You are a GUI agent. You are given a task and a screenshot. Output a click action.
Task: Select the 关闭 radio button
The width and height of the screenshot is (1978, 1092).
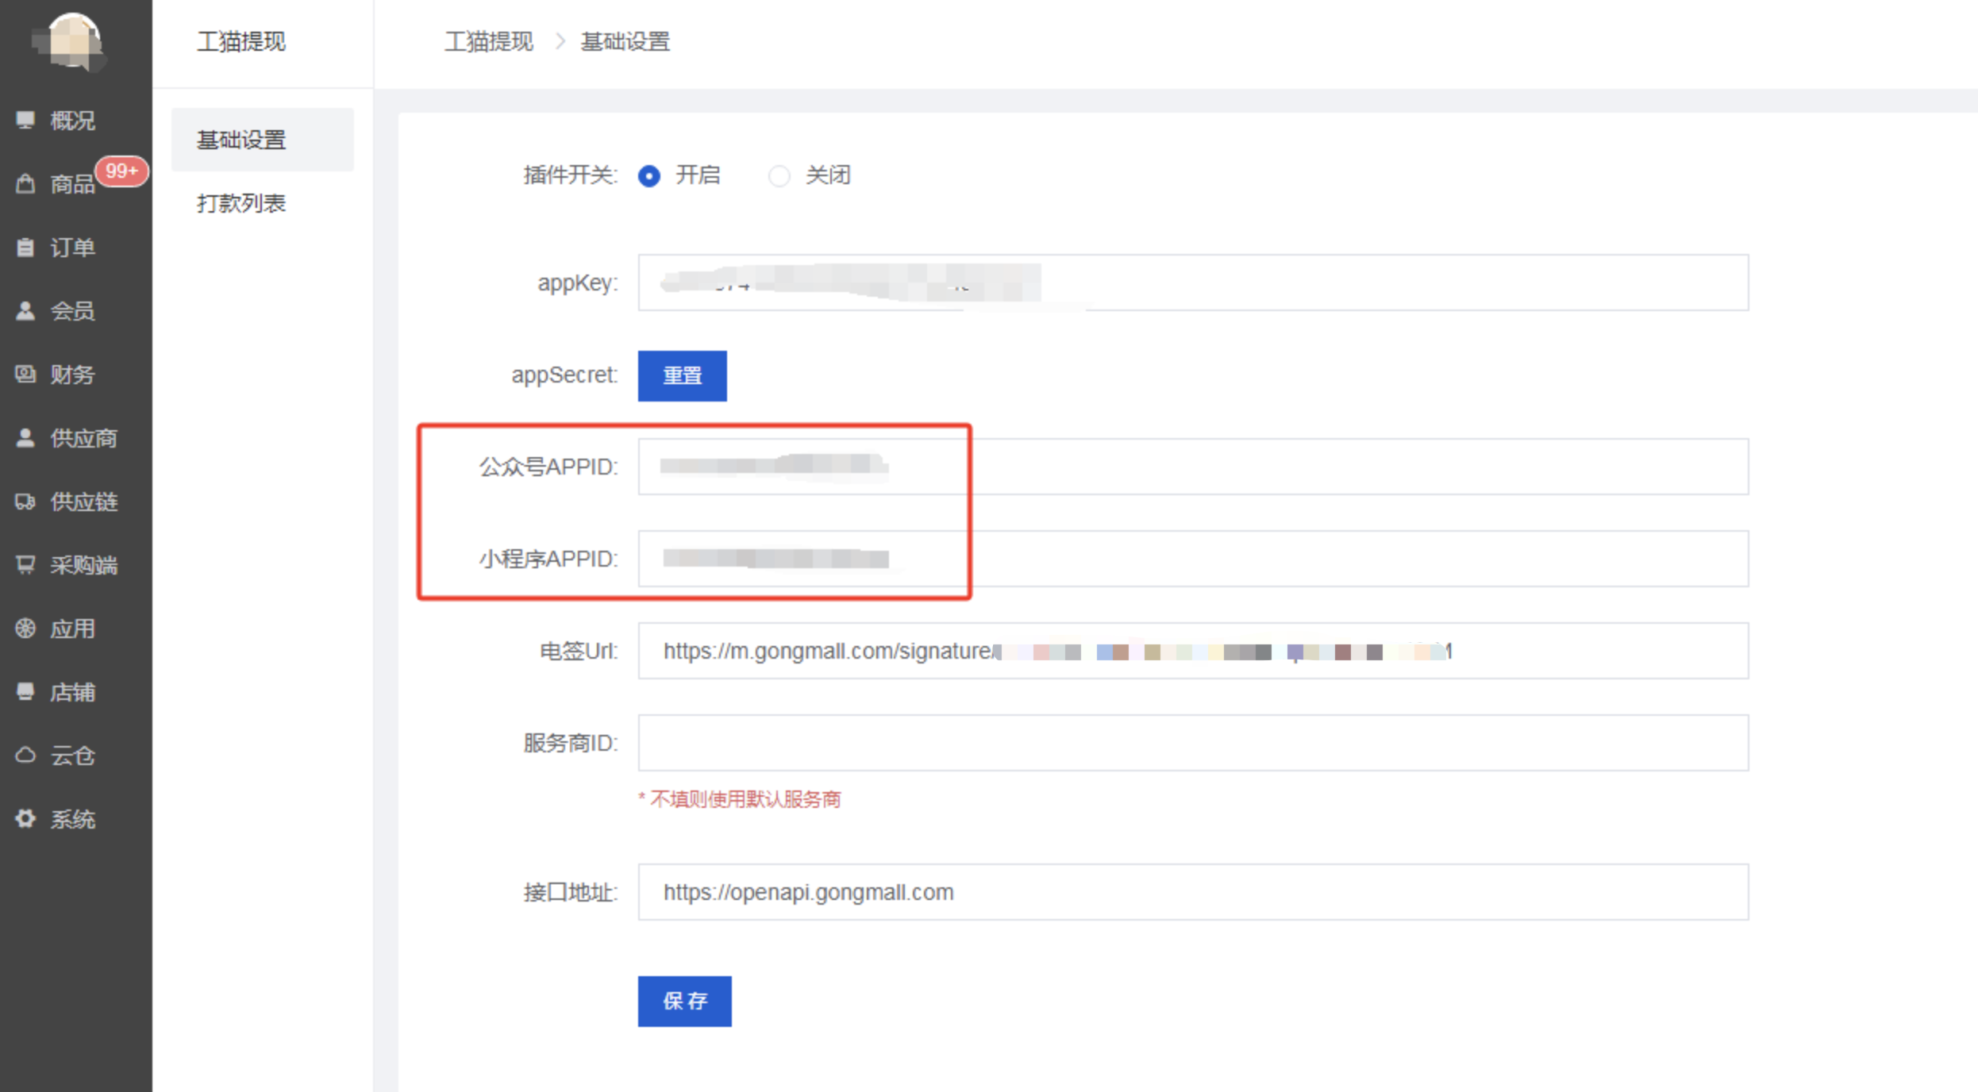[x=779, y=175]
